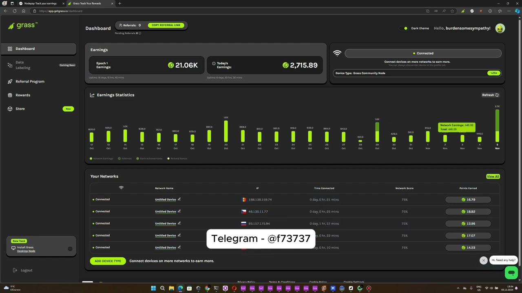Toggle Referral Bonus legend item
The height and width of the screenshot is (293, 522).
point(178,159)
